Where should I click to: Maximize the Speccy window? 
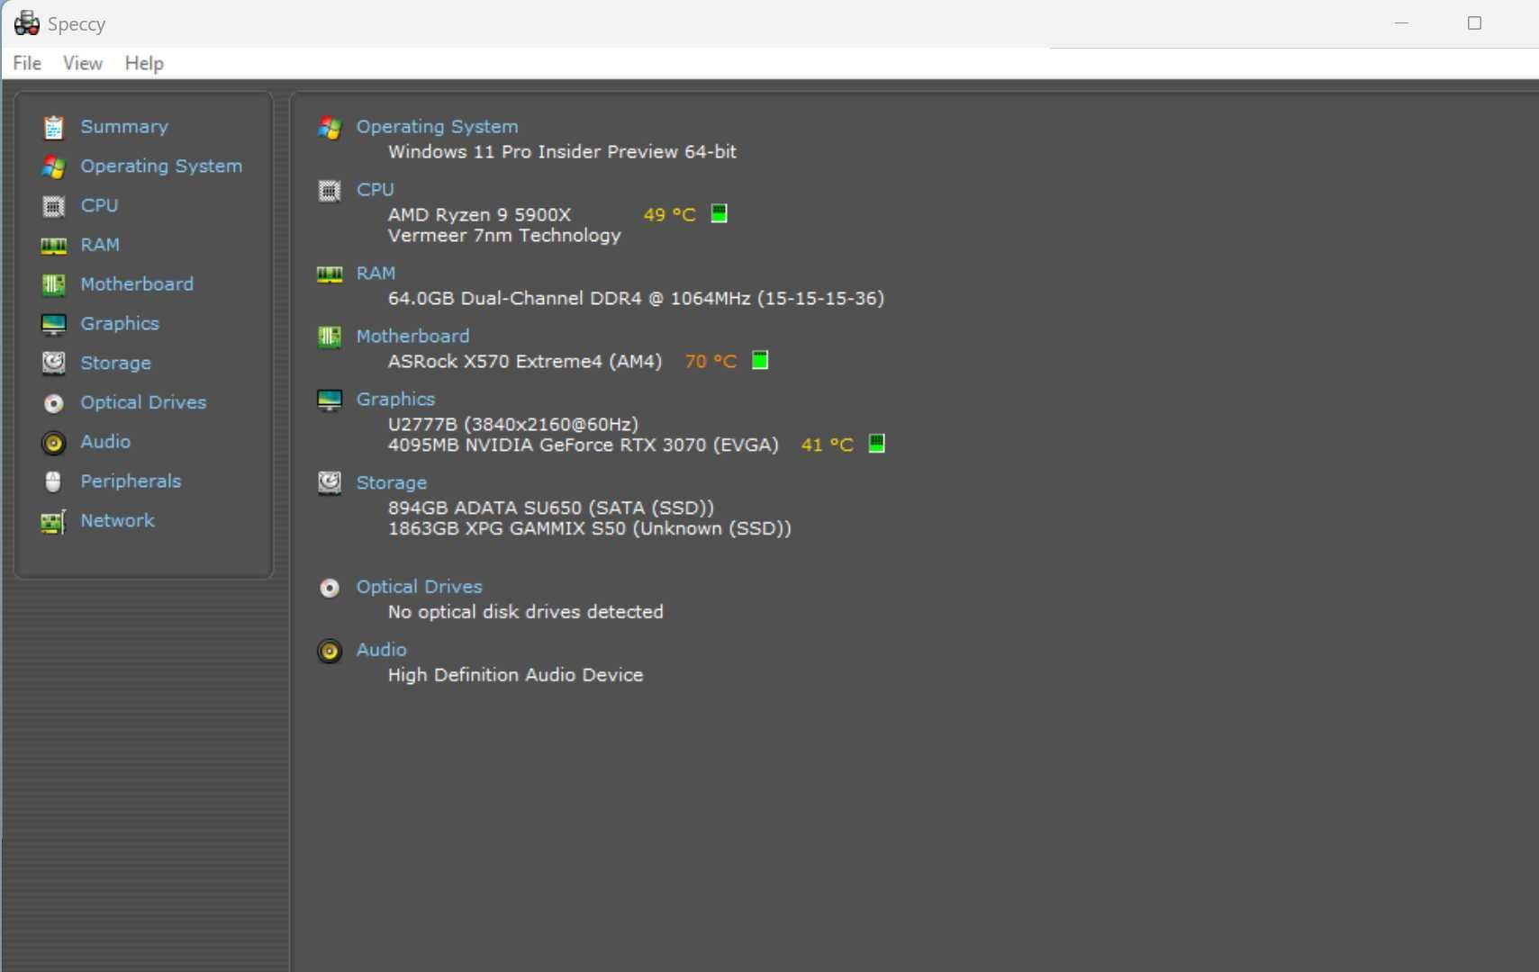(1474, 23)
